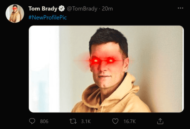
Task: Expand the attached photo in the tweet
Action: pos(106,69)
